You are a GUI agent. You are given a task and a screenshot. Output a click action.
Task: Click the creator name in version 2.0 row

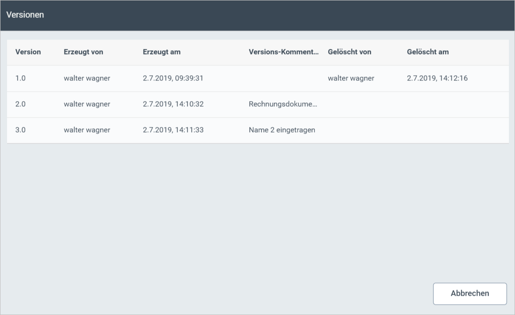click(x=87, y=104)
